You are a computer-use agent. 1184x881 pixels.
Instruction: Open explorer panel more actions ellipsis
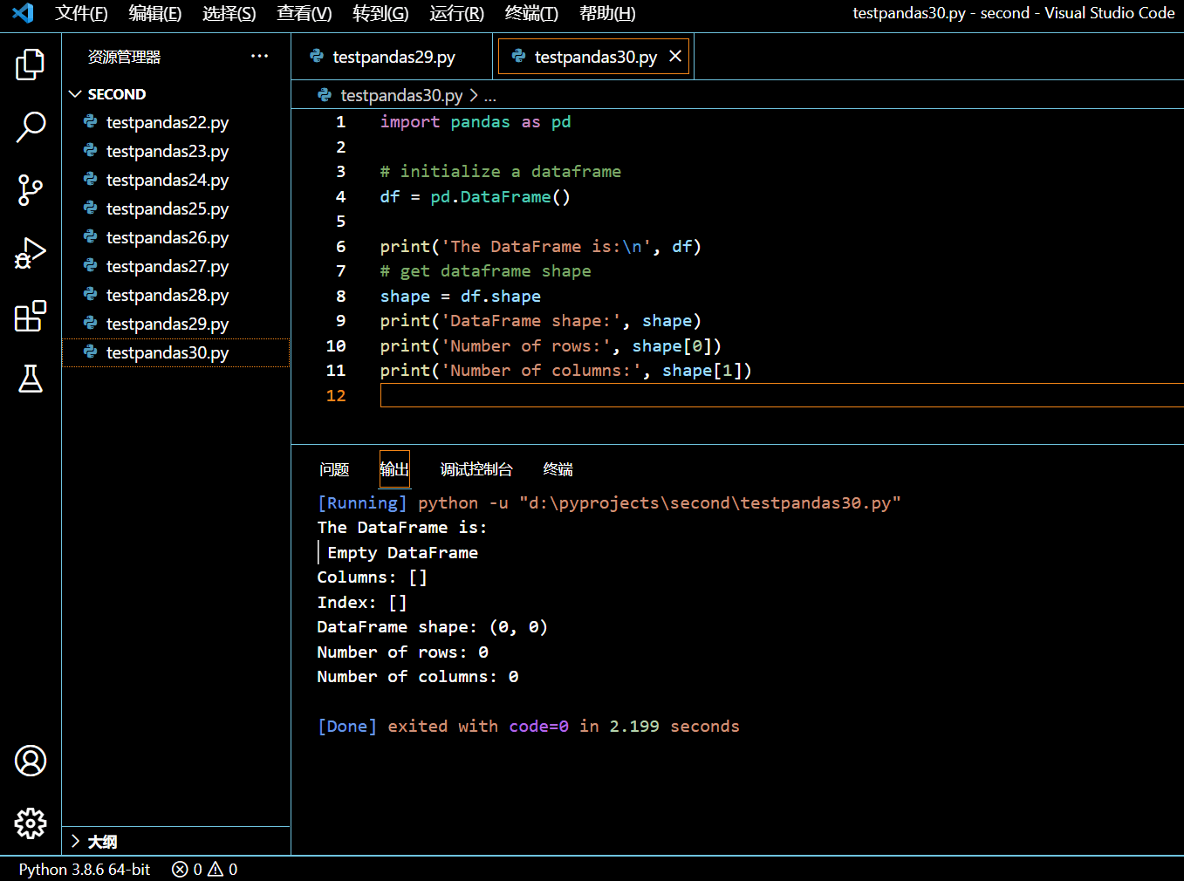259,57
